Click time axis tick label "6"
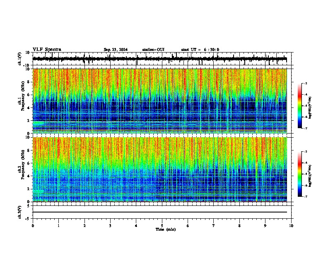This screenshot has width=328, height=253. point(188,226)
